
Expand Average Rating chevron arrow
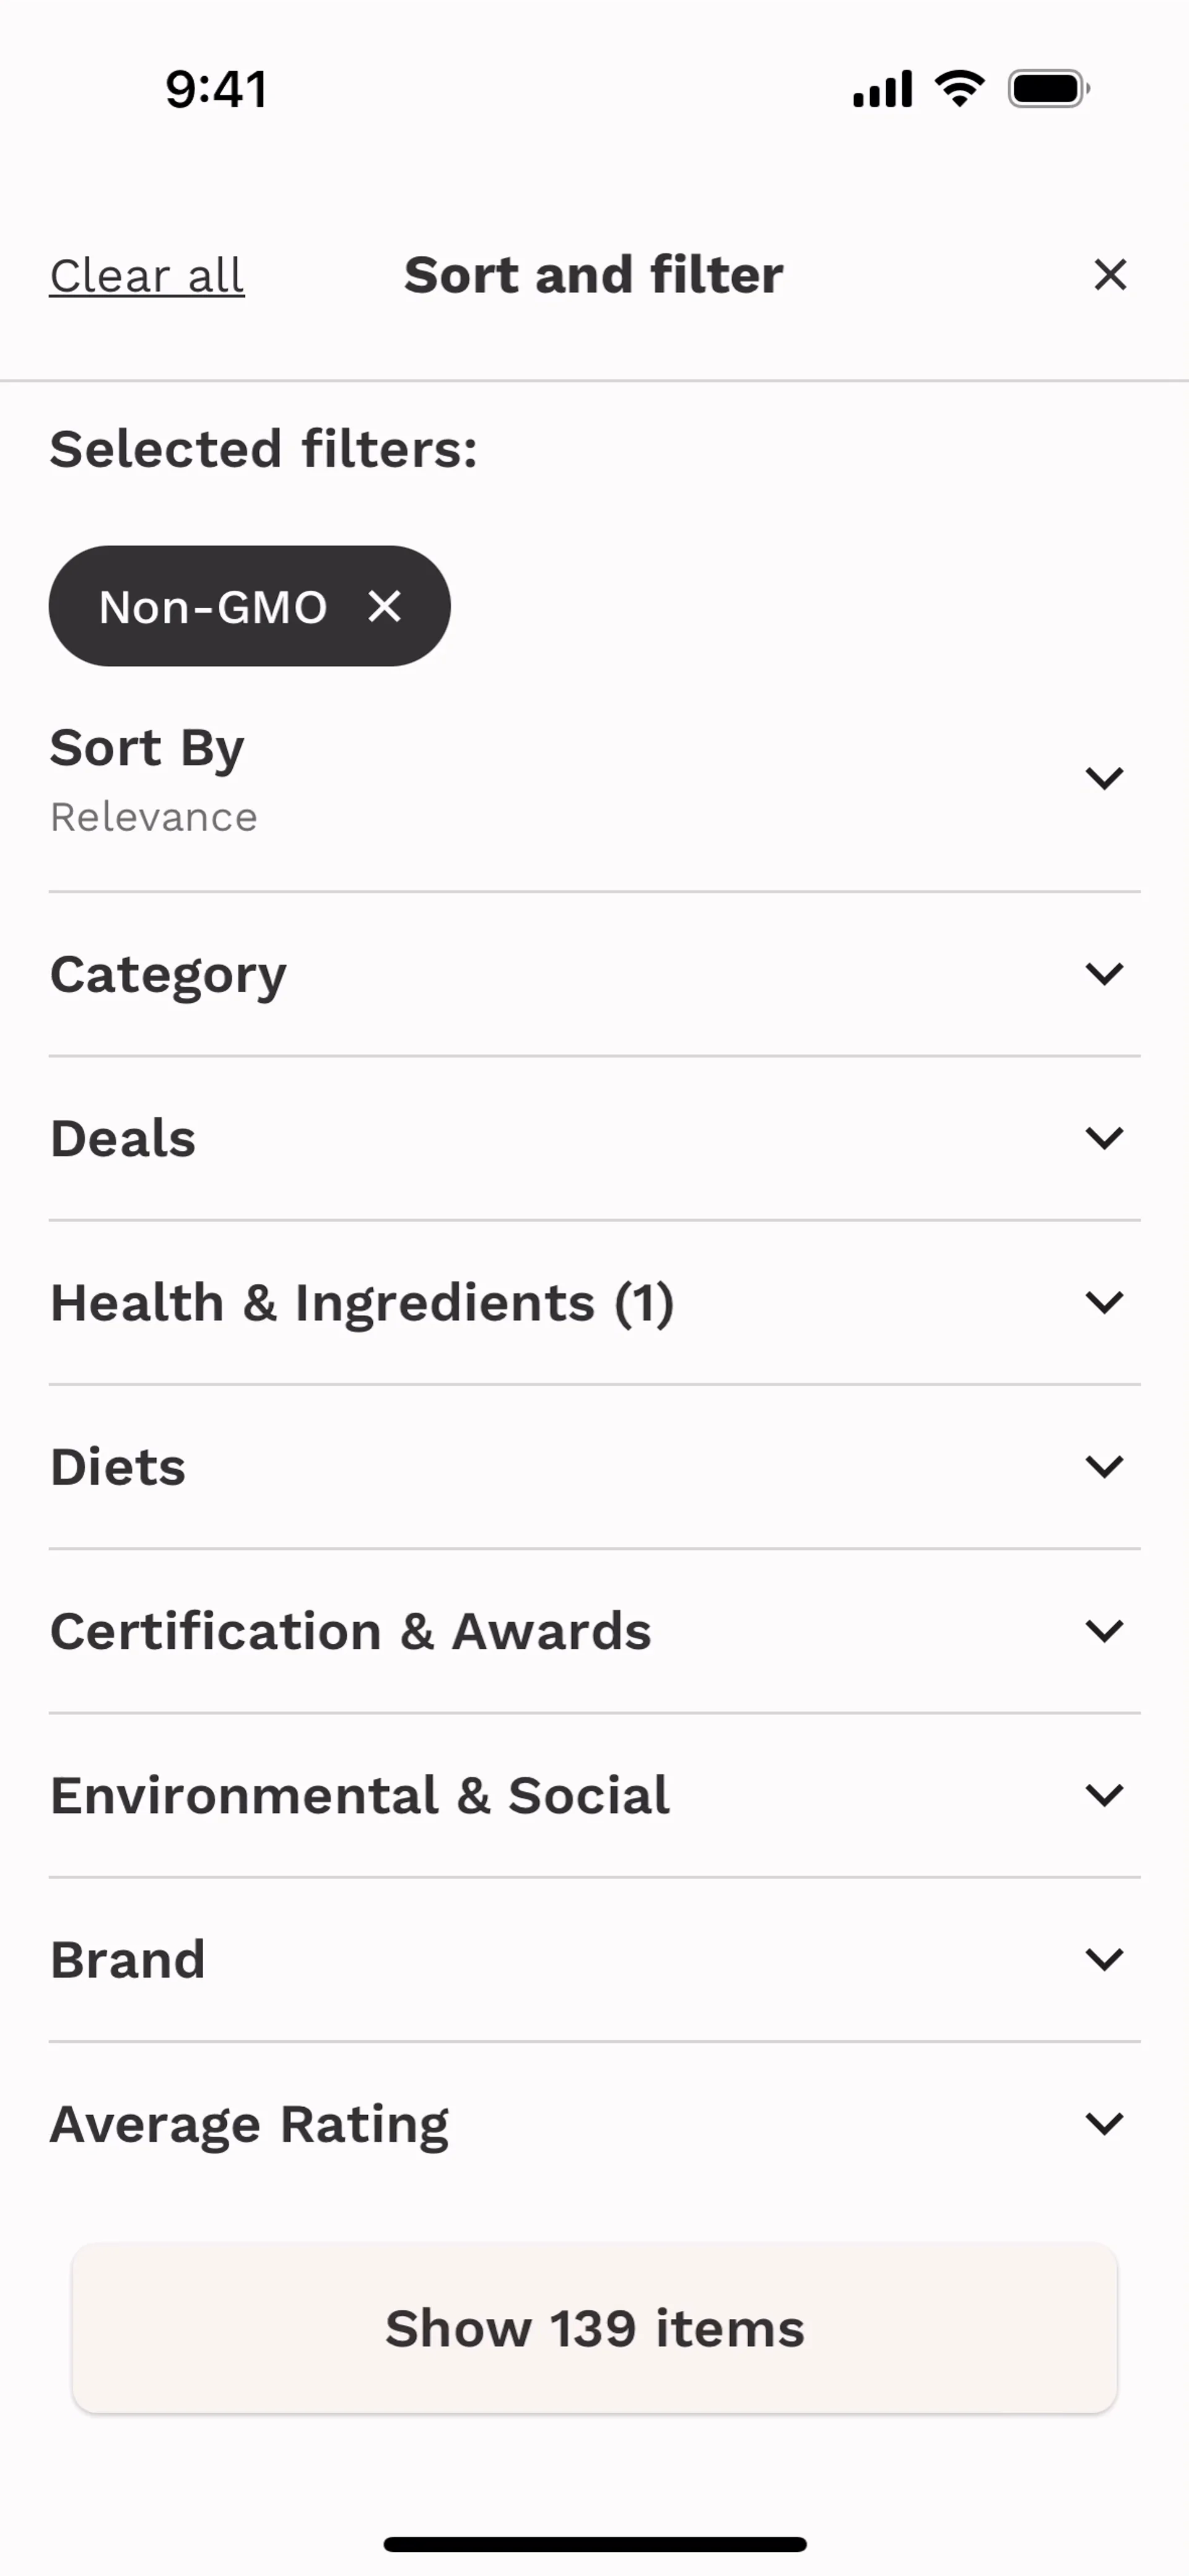coord(1104,2123)
